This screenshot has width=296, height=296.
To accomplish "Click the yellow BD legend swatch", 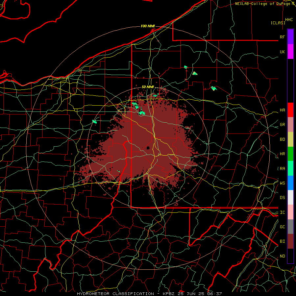I will pyautogui.click(x=290, y=139).
